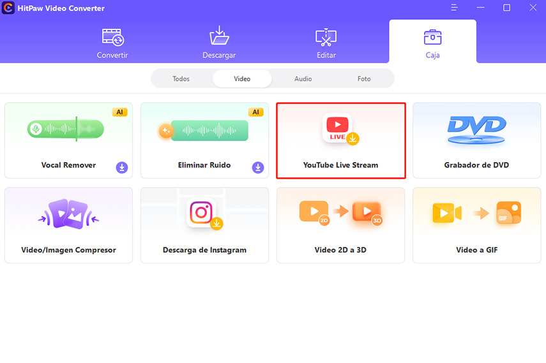The image size is (546, 363).
Task: Click the HitPaw app logo
Action: (x=8, y=8)
